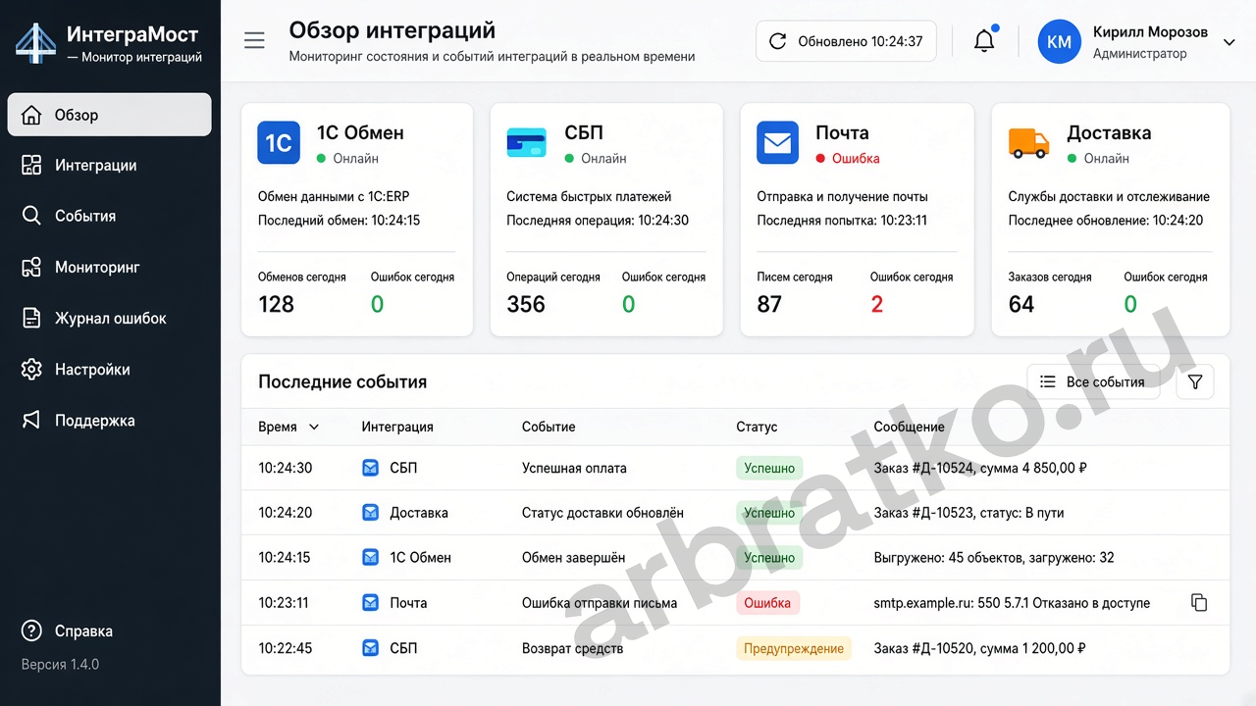Click 1С Обмен exchanges count 128
This screenshot has width=1256, height=706.
(276, 304)
